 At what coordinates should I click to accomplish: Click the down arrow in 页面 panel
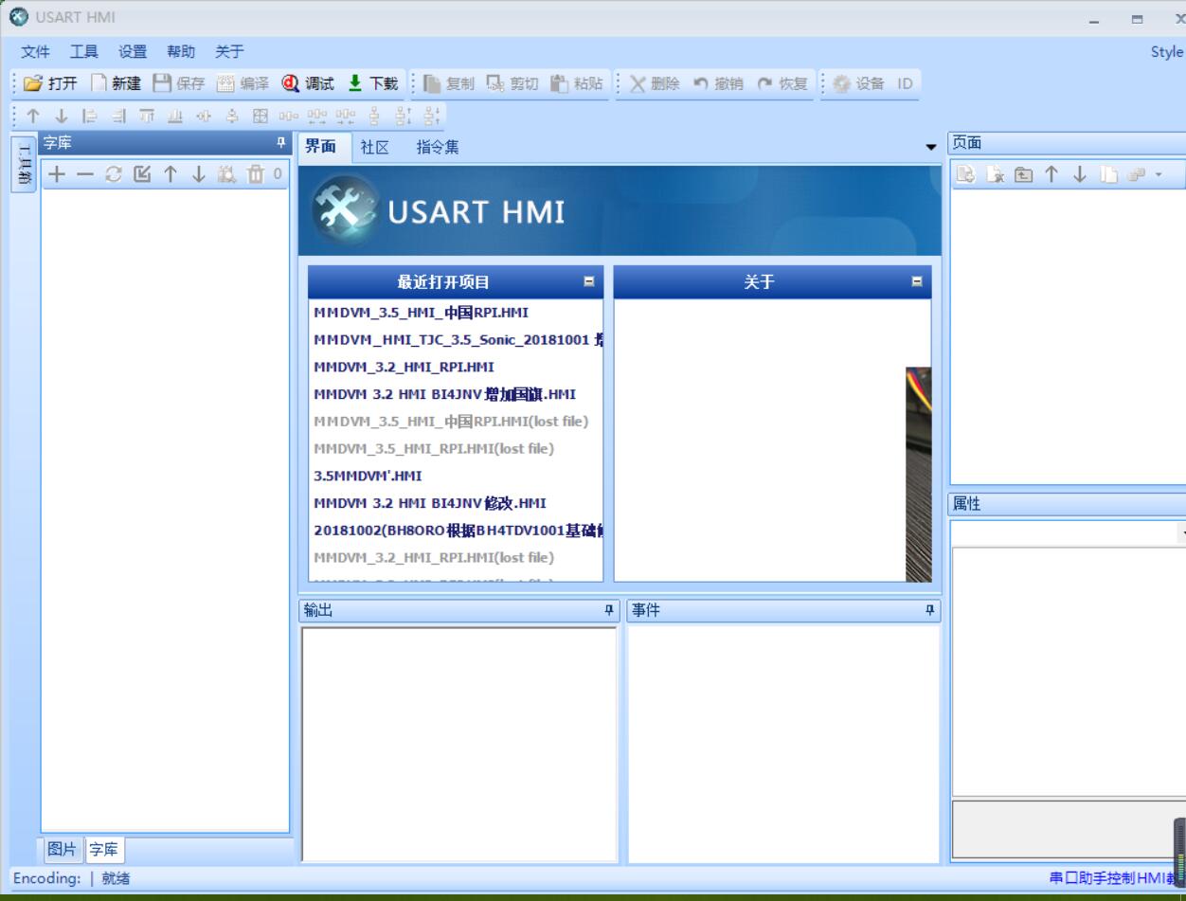tap(1080, 174)
